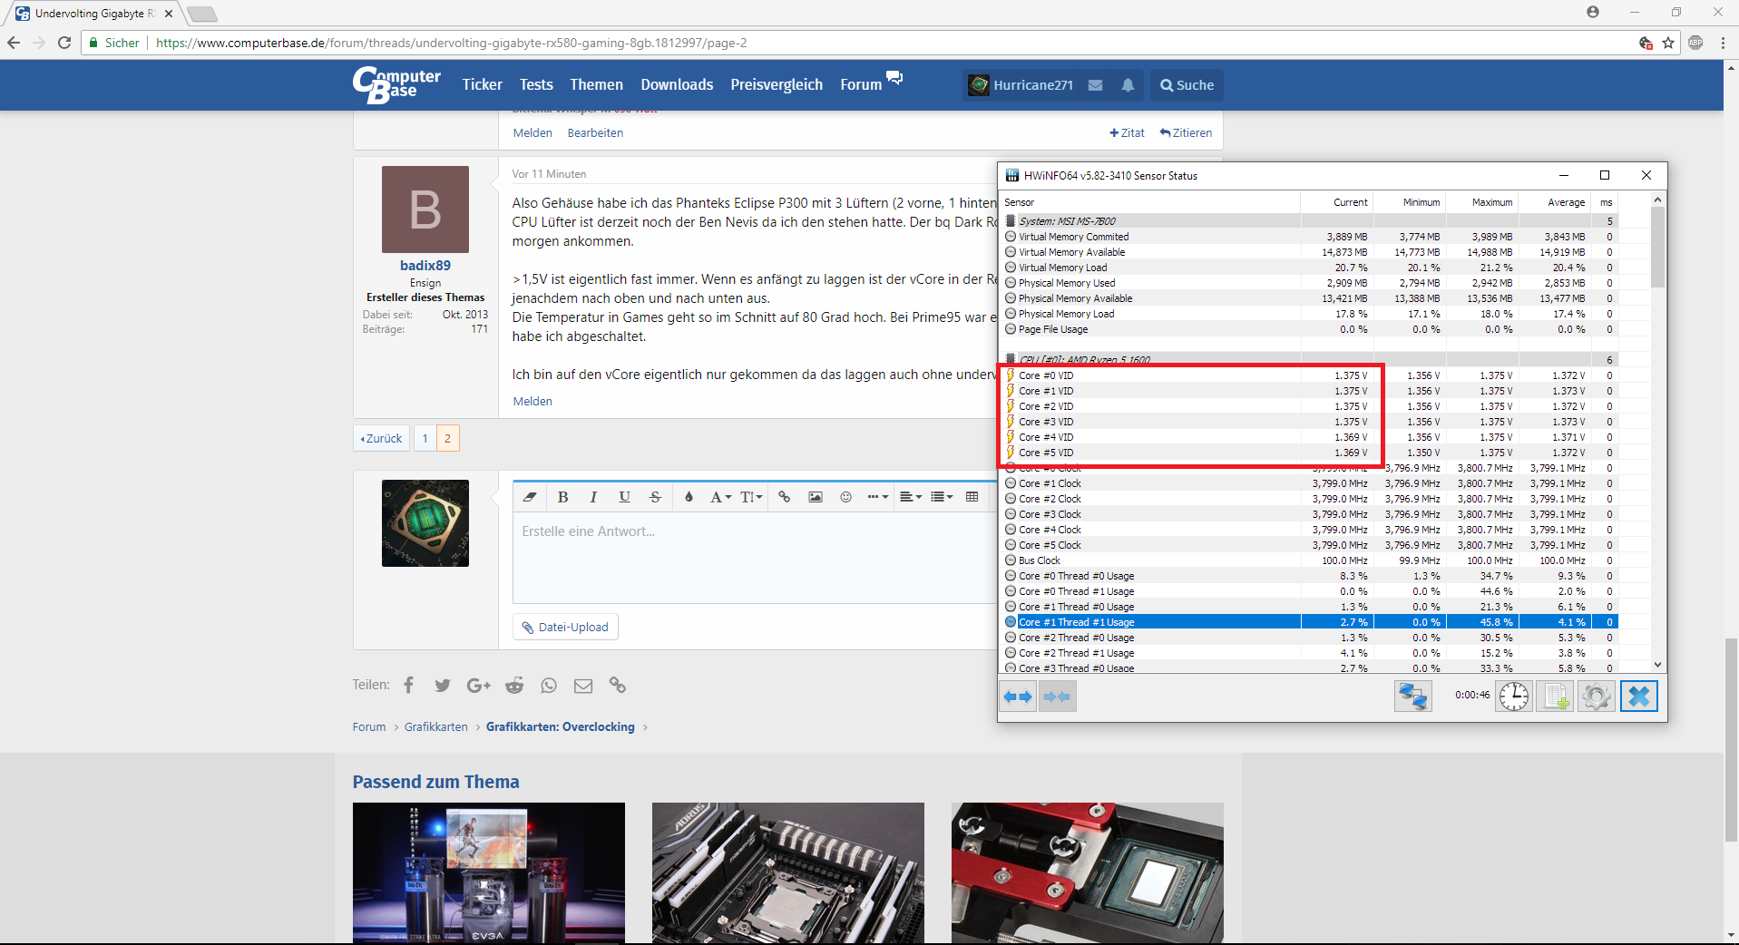The image size is (1739, 945).
Task: Click the 'Grafikkarten: Overclocking' breadcrumb
Action: pos(561,726)
